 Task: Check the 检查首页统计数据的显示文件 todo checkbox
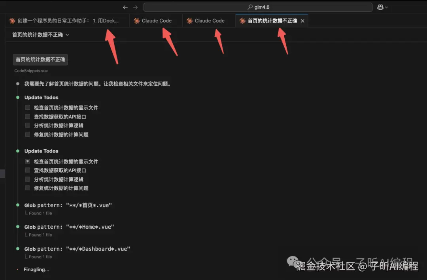coord(27,107)
